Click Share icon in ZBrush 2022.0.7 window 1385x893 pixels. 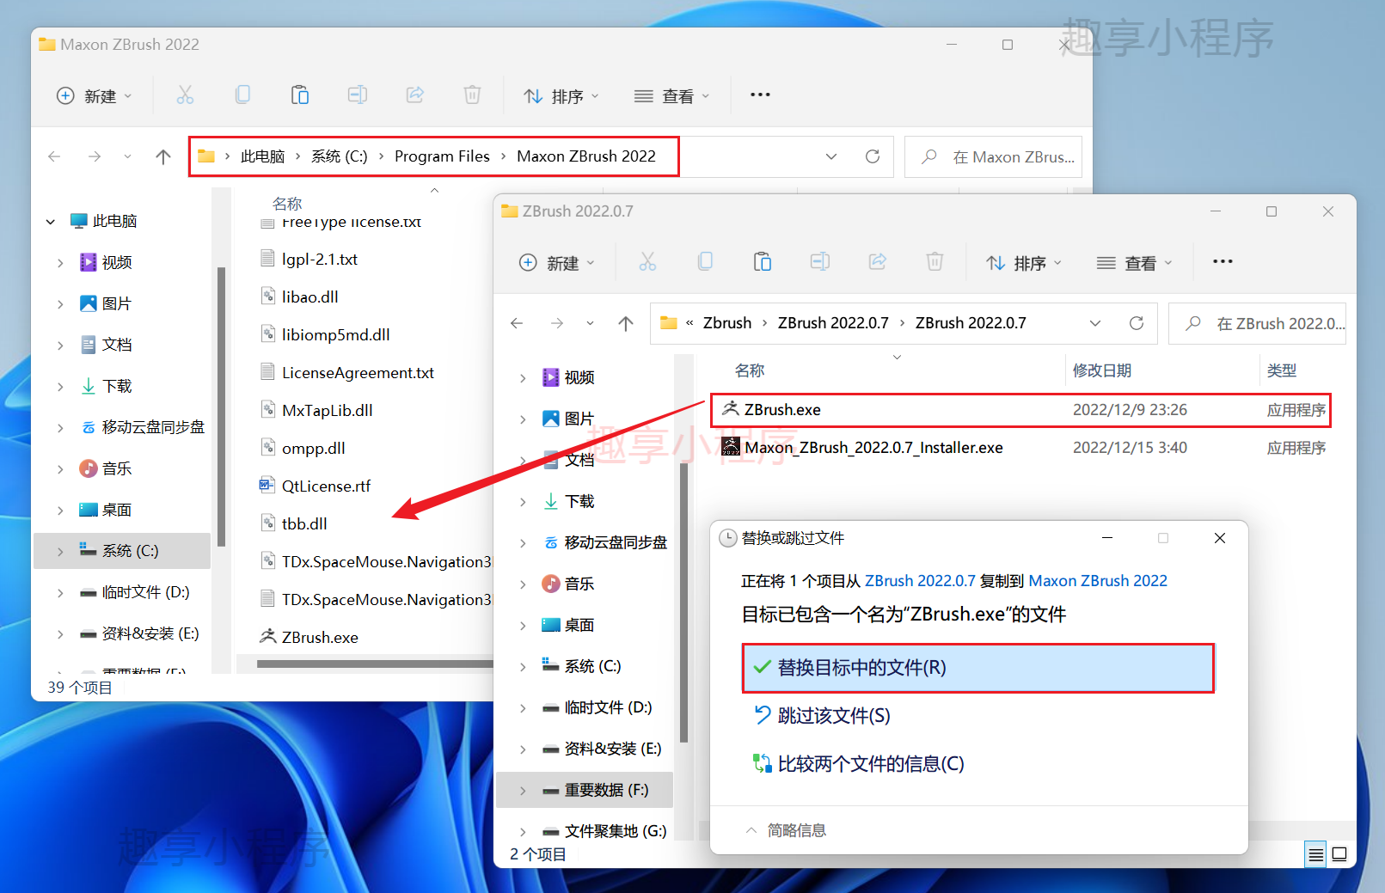click(878, 262)
